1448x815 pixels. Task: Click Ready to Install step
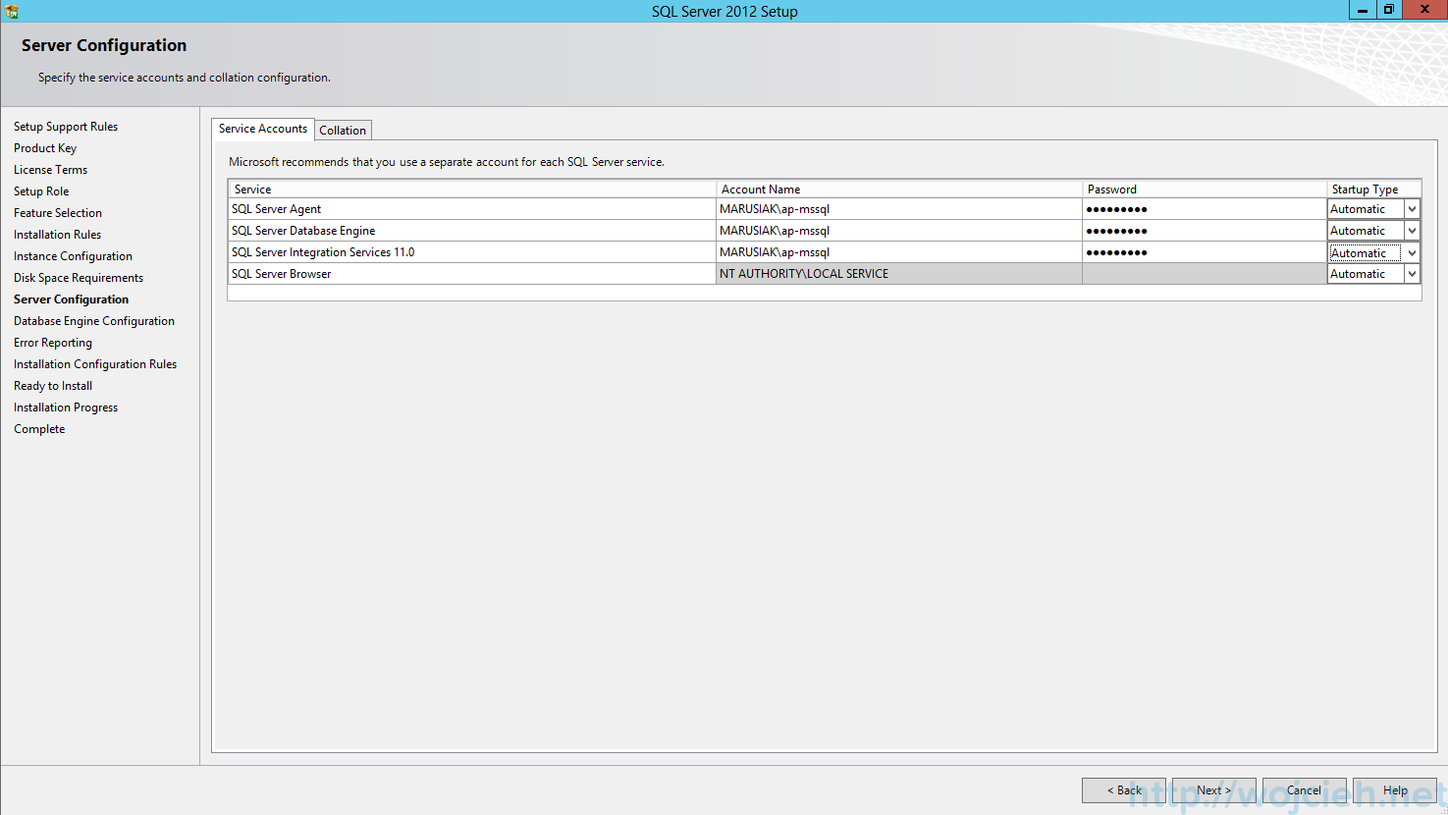click(53, 386)
